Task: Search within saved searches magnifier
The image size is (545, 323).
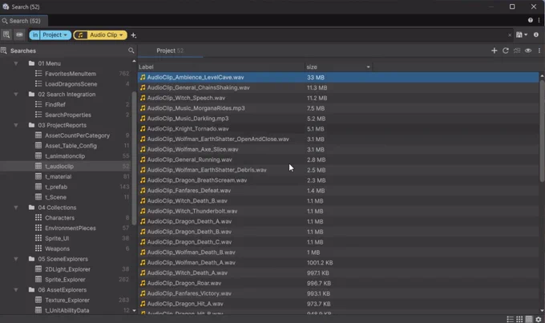Action: (x=131, y=50)
